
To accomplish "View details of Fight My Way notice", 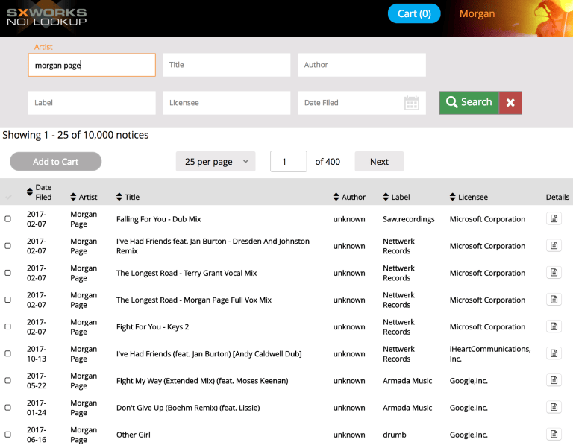I will tap(554, 380).
